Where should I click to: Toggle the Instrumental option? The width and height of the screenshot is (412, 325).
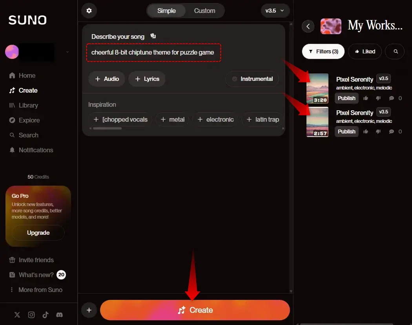(252, 79)
